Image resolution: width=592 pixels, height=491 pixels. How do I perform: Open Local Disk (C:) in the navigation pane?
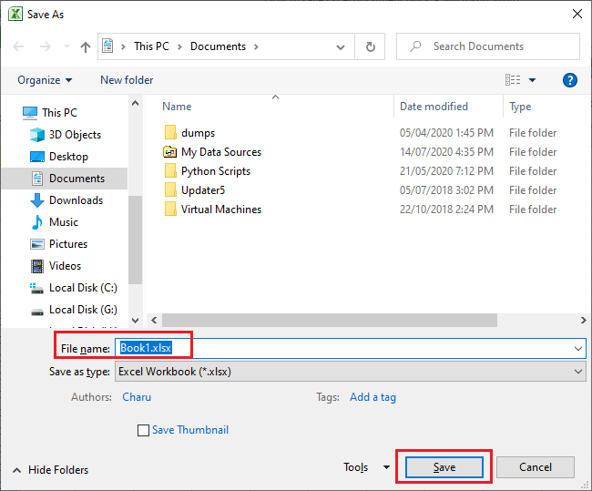pyautogui.click(x=83, y=288)
